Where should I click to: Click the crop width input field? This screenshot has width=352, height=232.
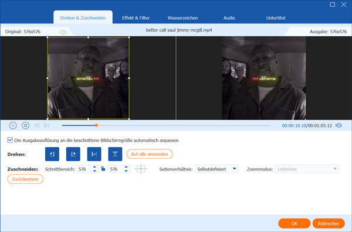coord(84,169)
